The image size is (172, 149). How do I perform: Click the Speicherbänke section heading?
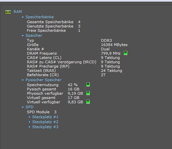(x=40, y=17)
